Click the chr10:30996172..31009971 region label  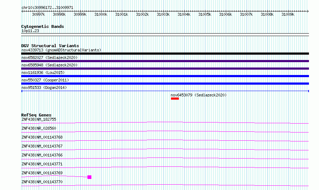(x=47, y=7)
